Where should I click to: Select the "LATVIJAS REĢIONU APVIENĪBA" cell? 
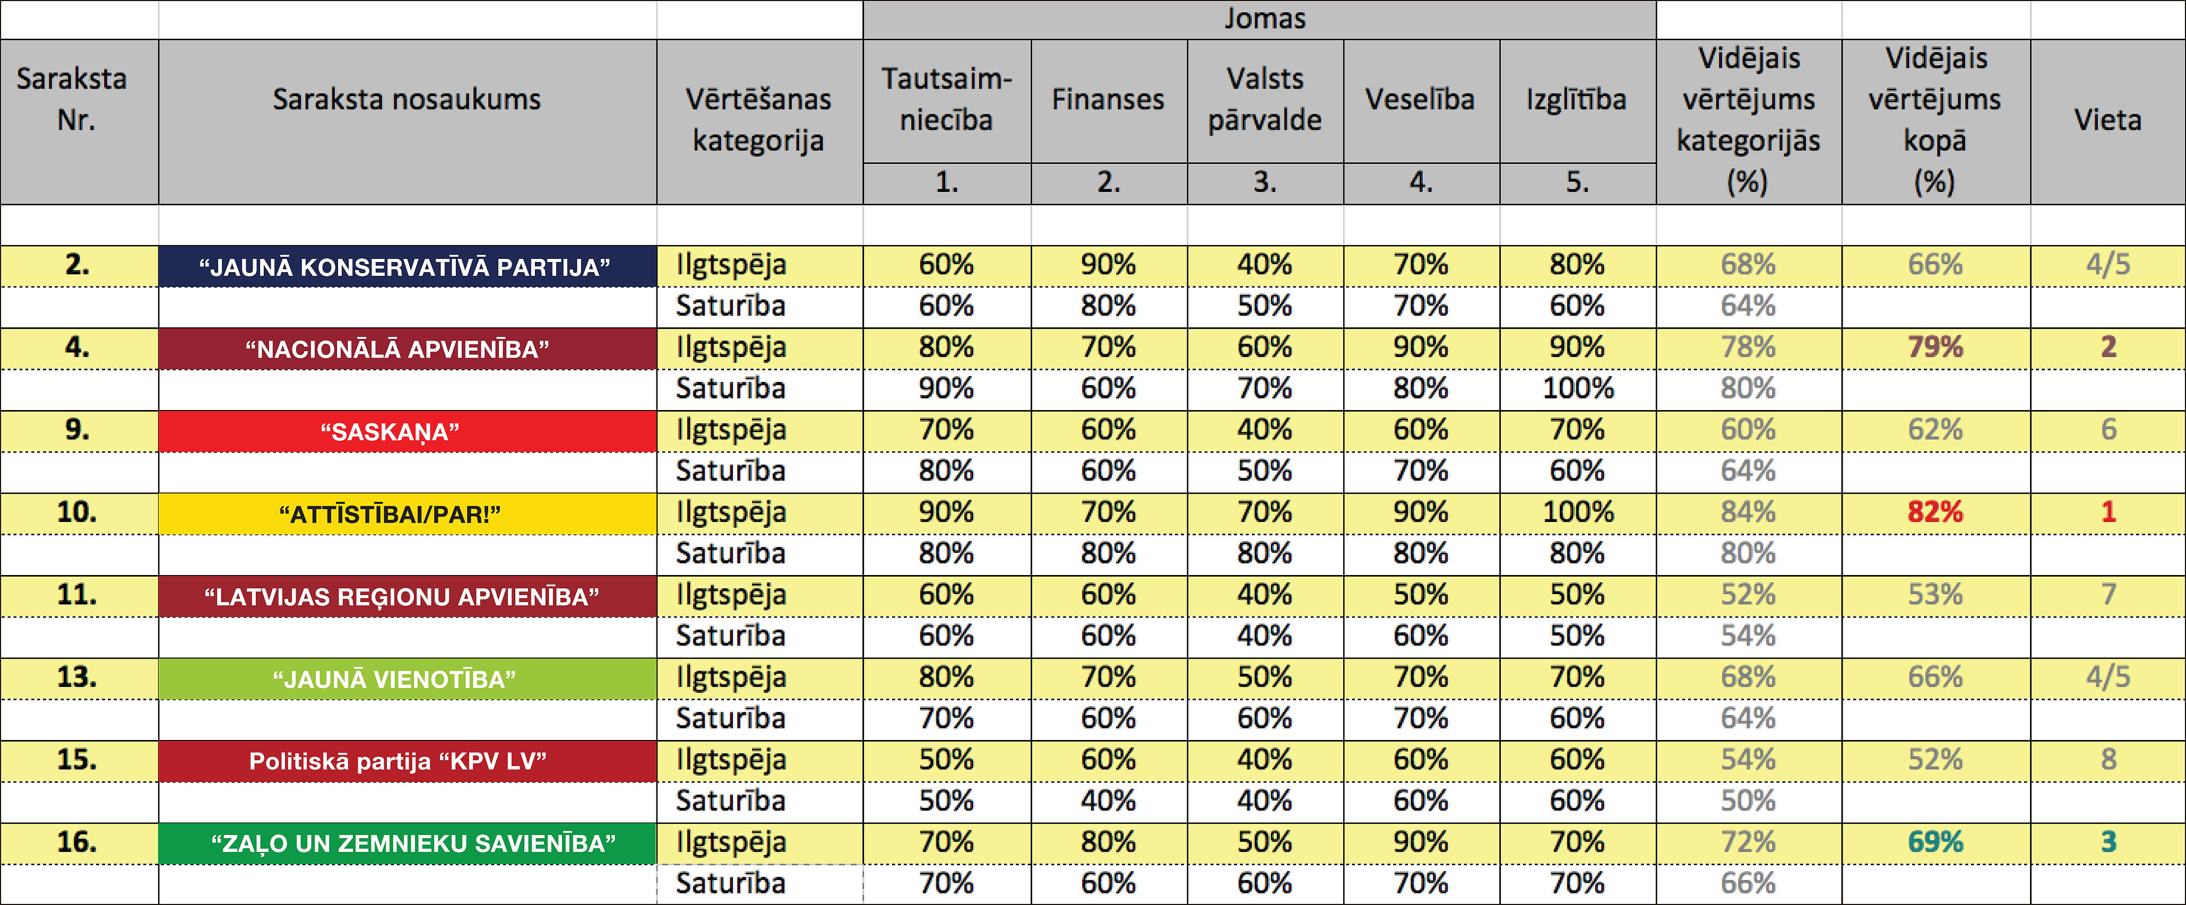pyautogui.click(x=408, y=596)
